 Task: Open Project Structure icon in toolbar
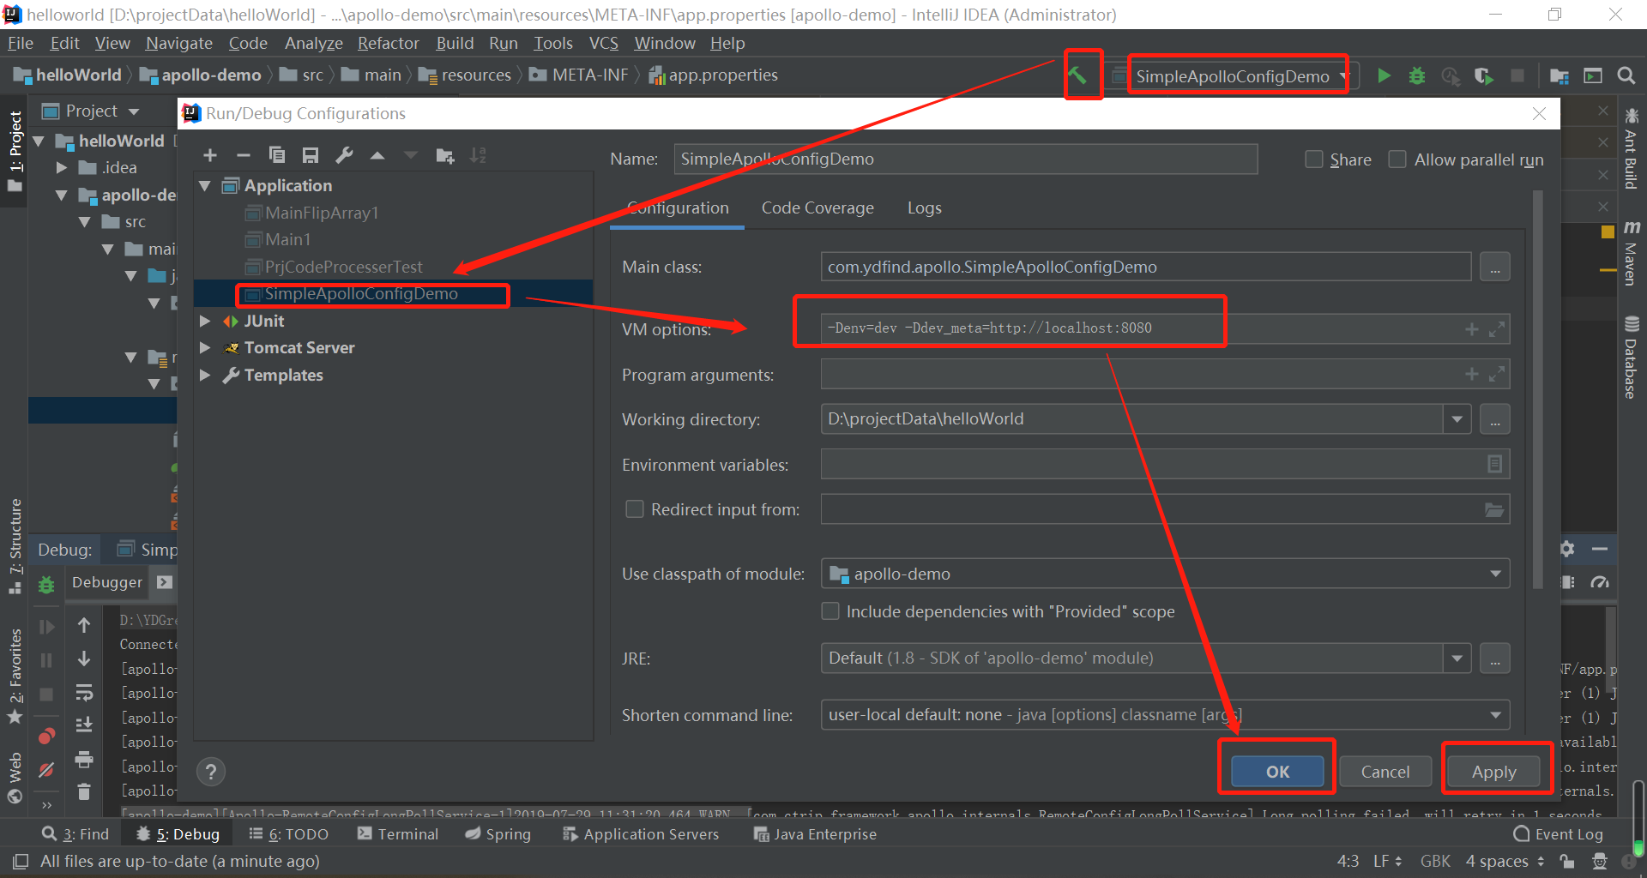(x=1560, y=75)
